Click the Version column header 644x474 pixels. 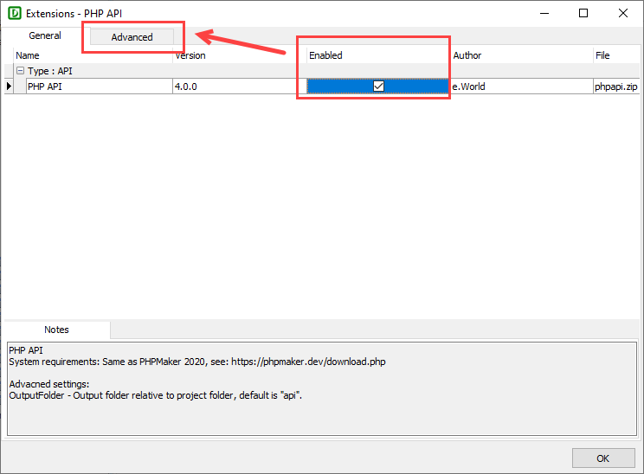point(240,55)
